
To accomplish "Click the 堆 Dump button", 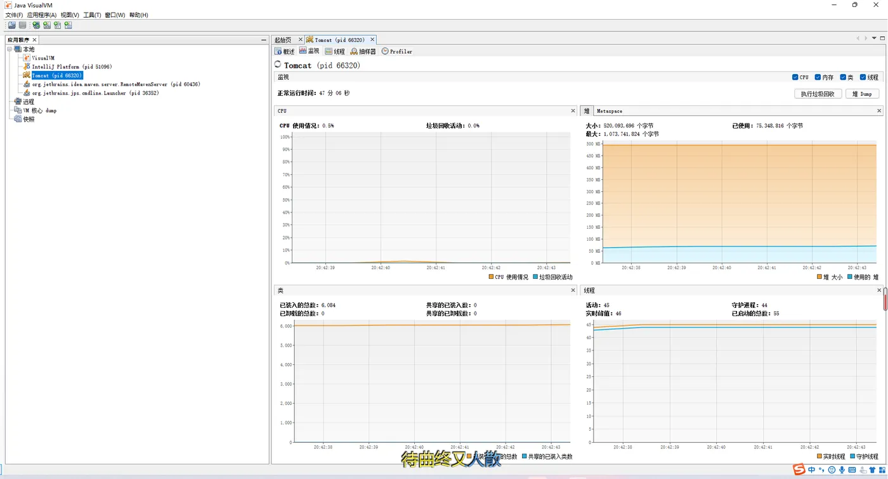I will click(862, 94).
